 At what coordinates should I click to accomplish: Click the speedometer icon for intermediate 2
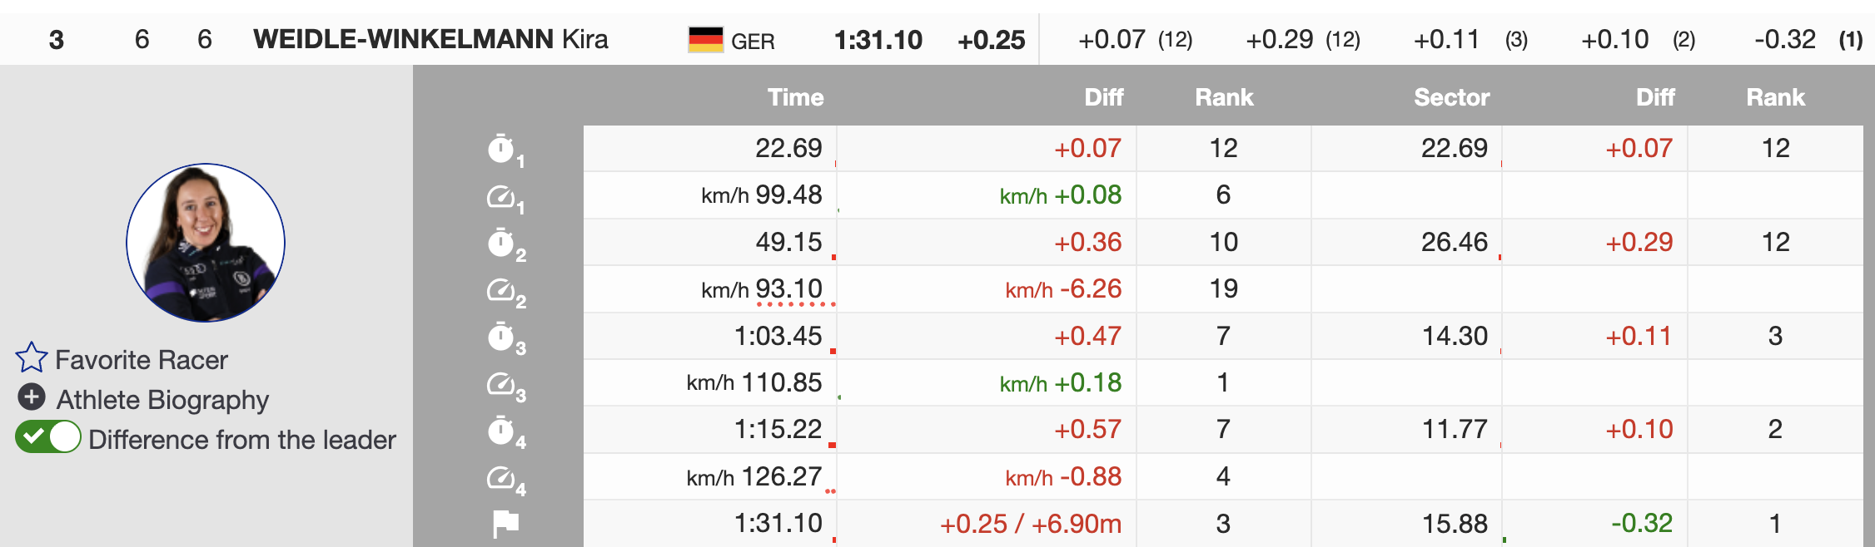pos(501,290)
